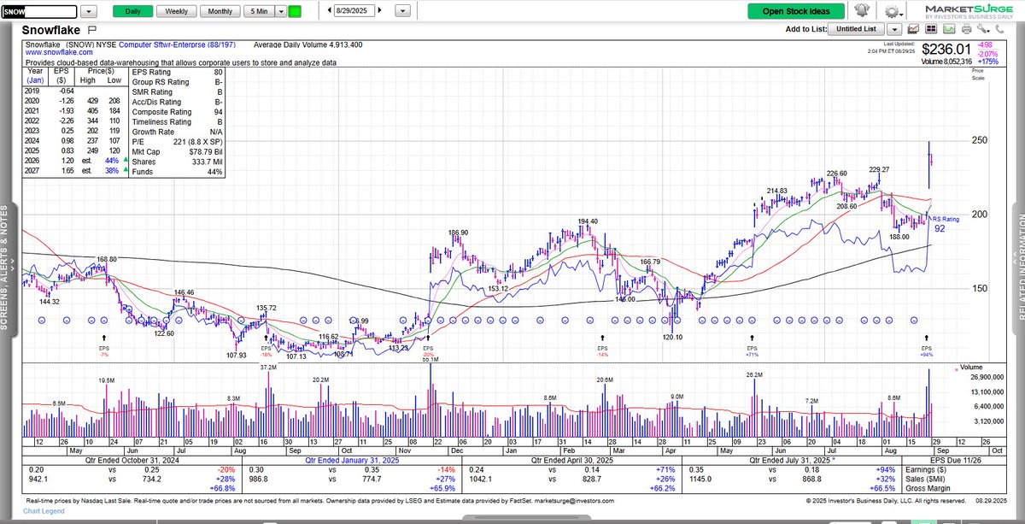Click the Qtr Ended January 31, 2025 header

(x=350, y=458)
